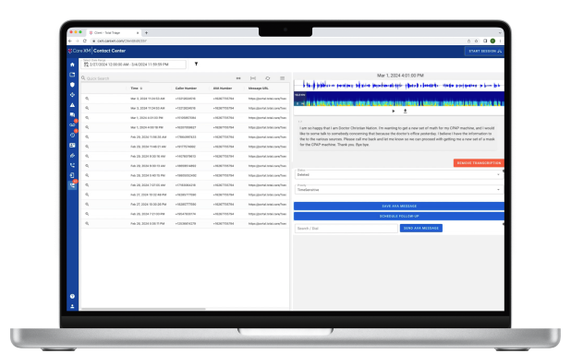Viewport: 571px width, 354px height.
Task: Open the history clock sidebar icon
Action: coord(72,135)
